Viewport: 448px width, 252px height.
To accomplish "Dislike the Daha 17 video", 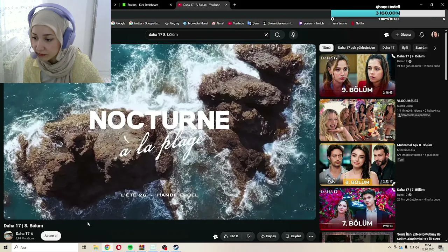I will (x=248, y=236).
